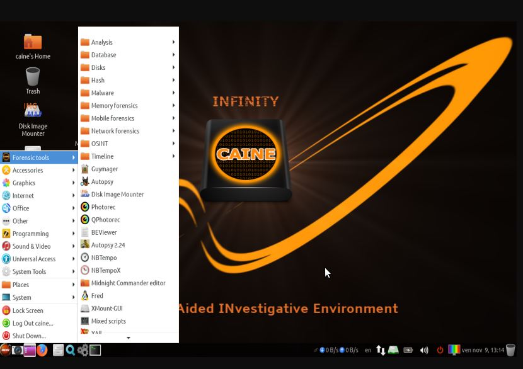Open the Office category
This screenshot has width=523, height=369.
tap(38, 208)
